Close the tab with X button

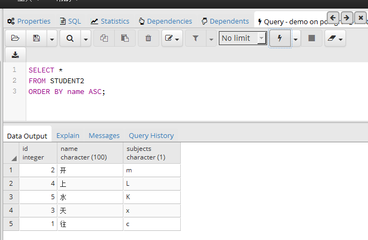pyautogui.click(x=360, y=18)
